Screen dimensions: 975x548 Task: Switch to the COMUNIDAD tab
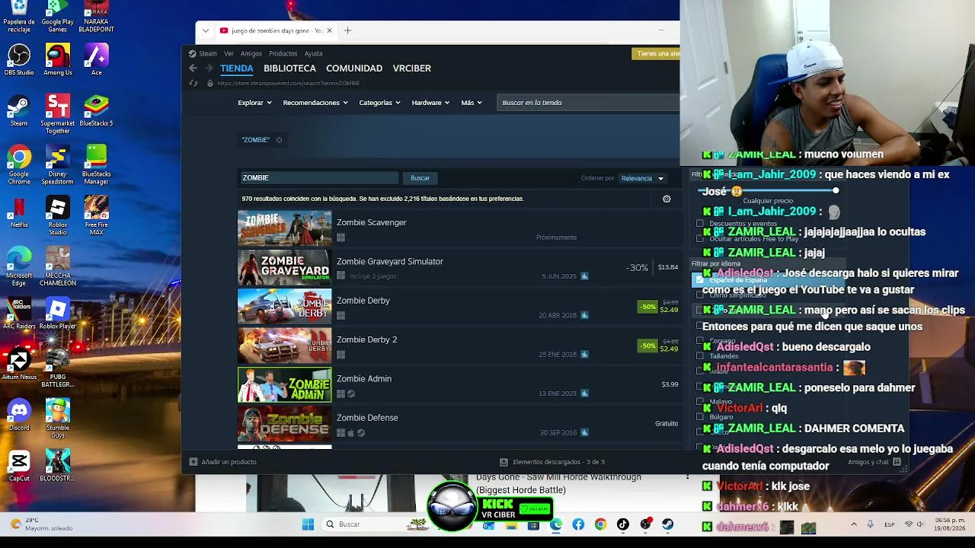tap(354, 68)
